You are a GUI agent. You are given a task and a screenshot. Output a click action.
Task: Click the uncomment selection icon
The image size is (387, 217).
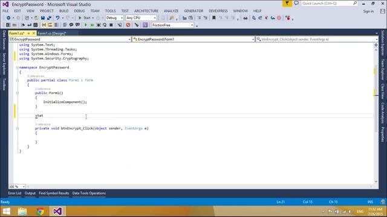point(77,25)
